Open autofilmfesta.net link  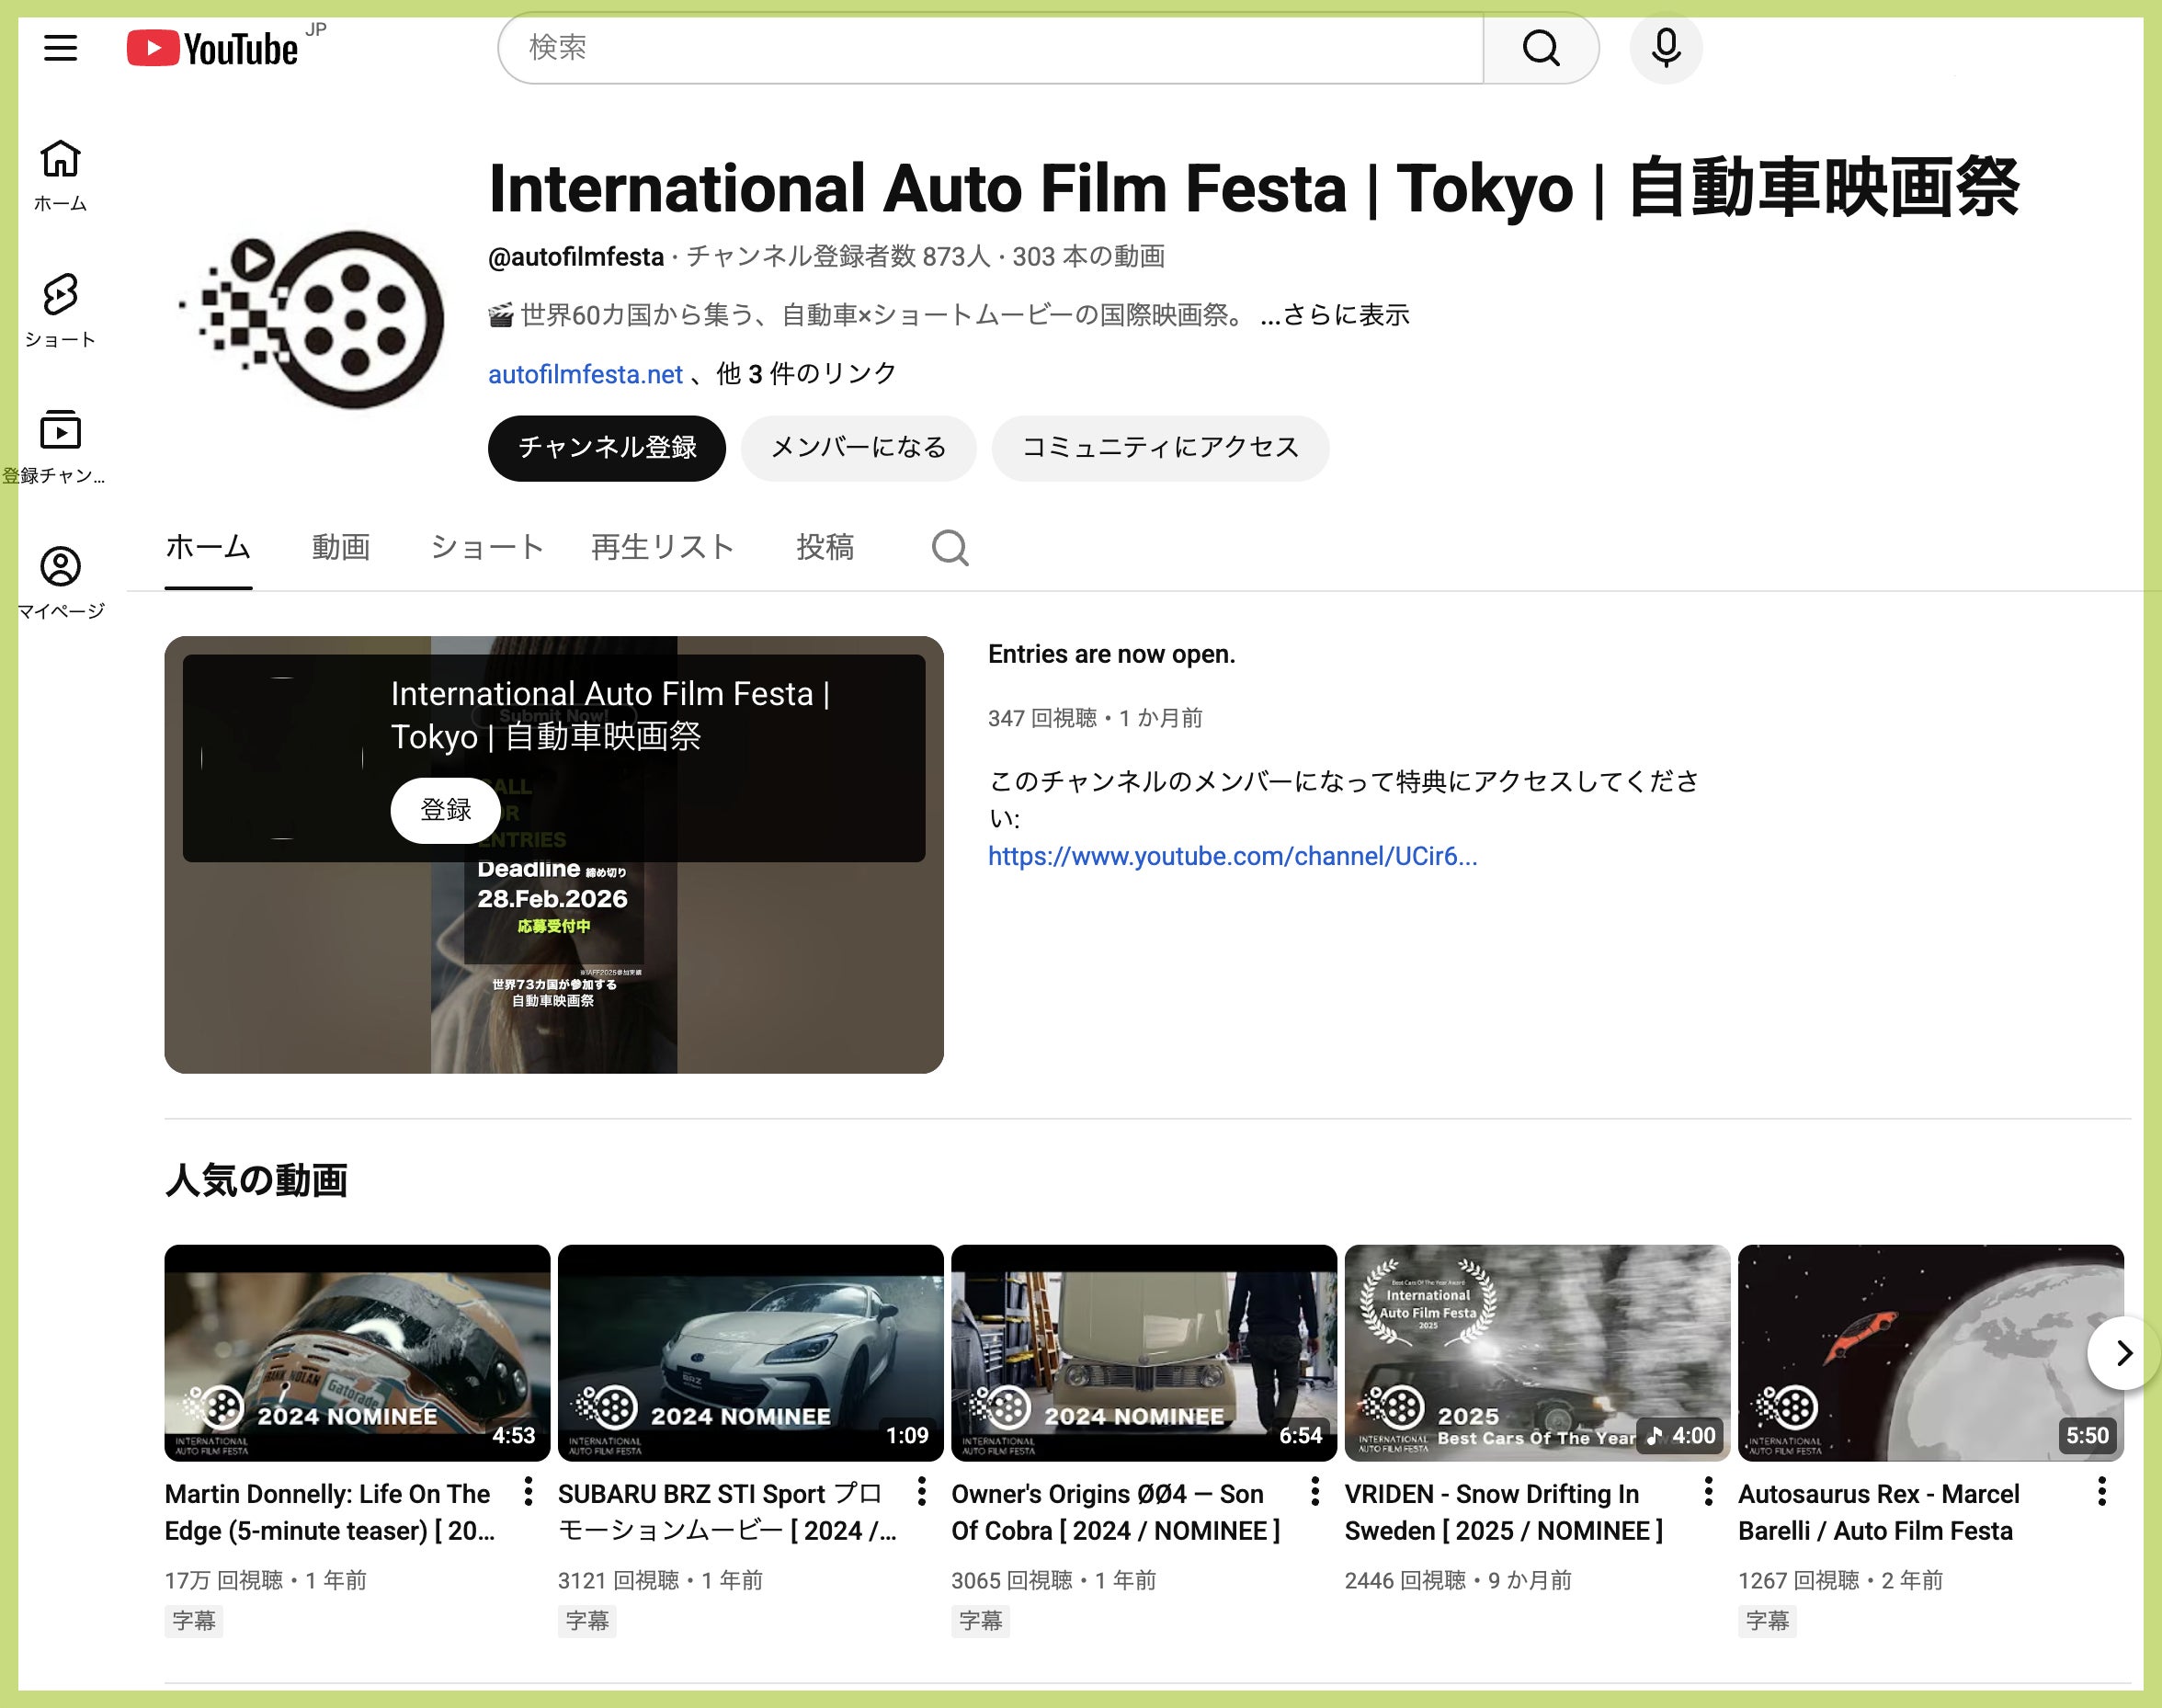[x=585, y=374]
